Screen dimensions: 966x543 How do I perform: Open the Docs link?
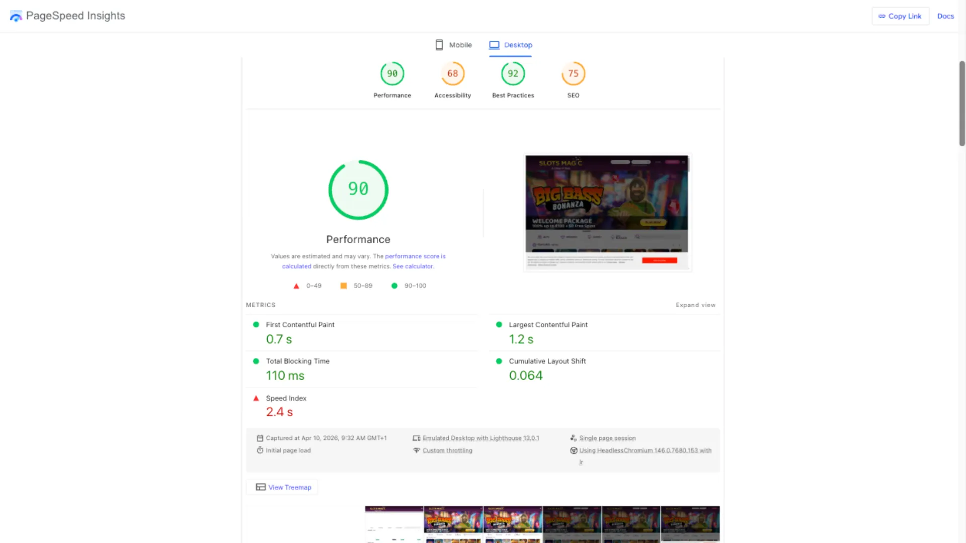click(945, 16)
